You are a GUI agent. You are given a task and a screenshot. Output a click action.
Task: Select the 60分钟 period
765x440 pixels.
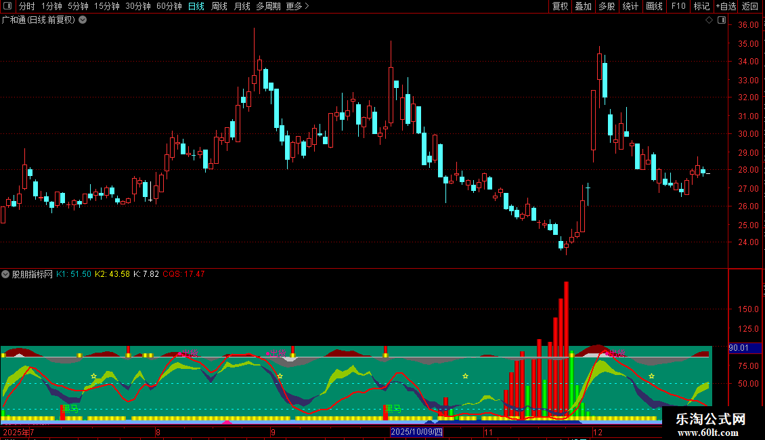pyautogui.click(x=169, y=6)
